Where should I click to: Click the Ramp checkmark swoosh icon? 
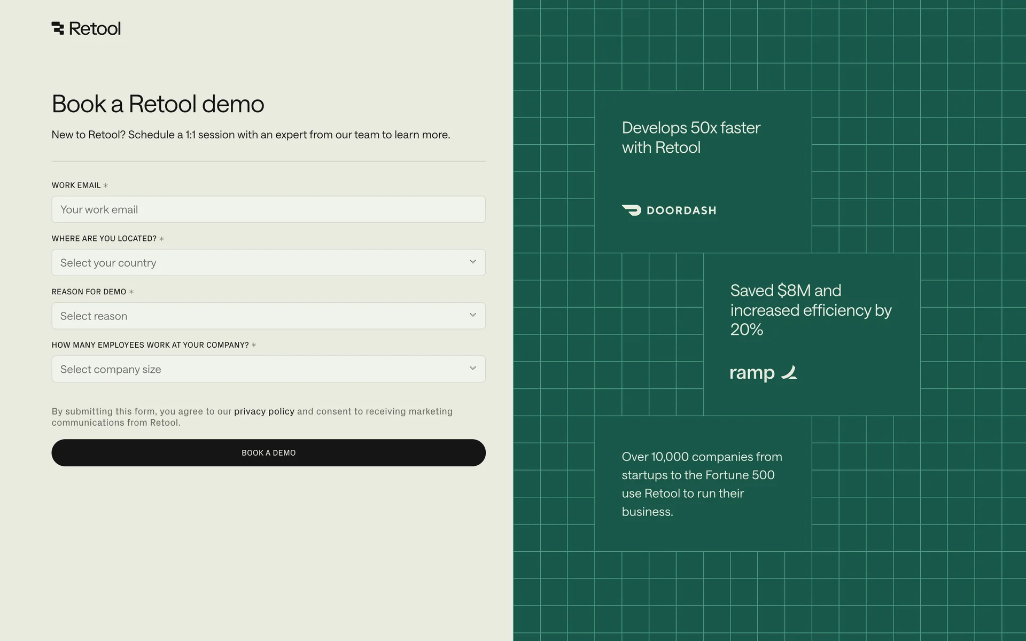click(789, 373)
